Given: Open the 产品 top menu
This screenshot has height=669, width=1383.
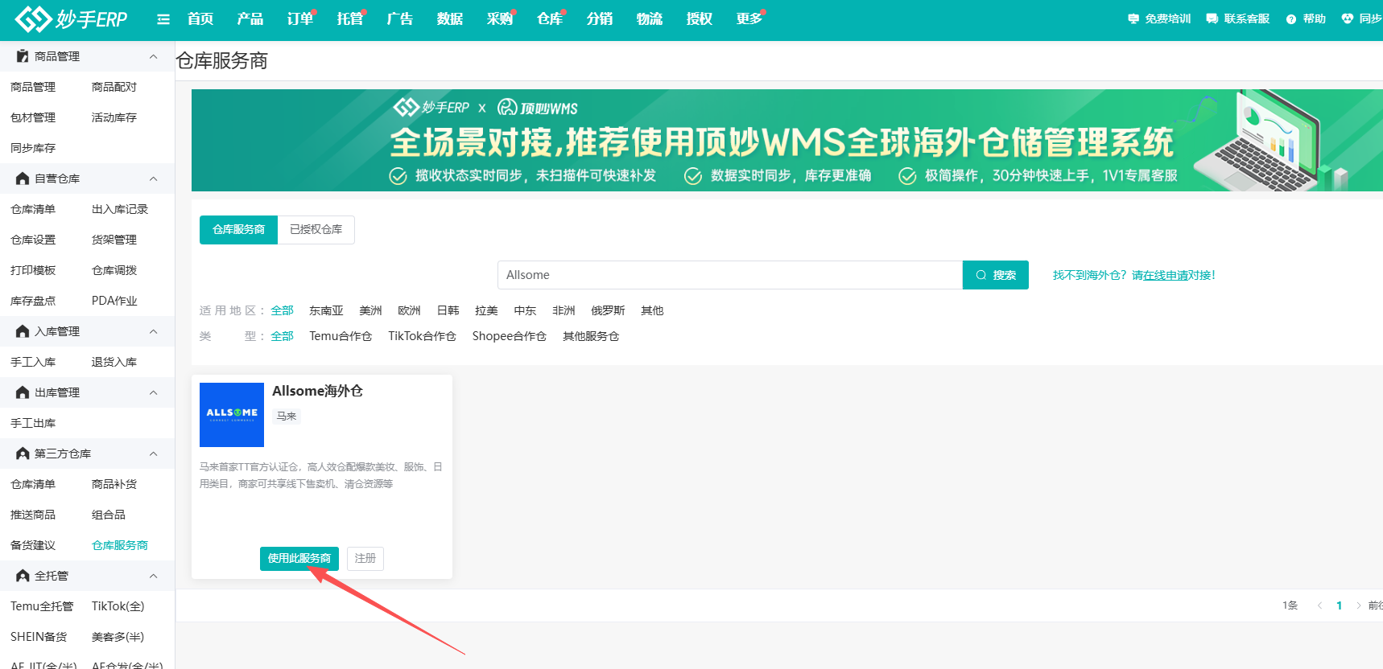Looking at the screenshot, I should point(250,19).
